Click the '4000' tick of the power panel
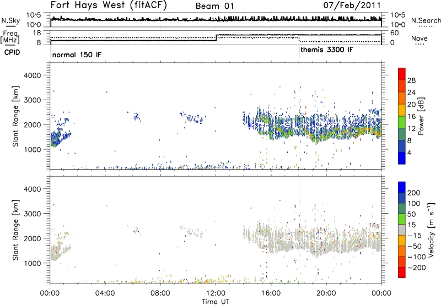The height and width of the screenshot is (305, 441). click(32, 75)
